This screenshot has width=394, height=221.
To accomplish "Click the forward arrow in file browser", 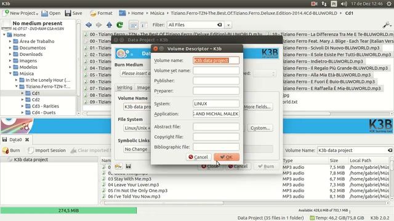I will click(98, 25).
